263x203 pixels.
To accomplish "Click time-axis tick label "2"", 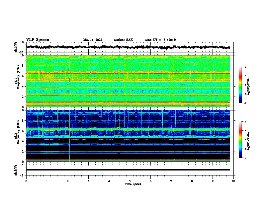I will click(x=68, y=181).
